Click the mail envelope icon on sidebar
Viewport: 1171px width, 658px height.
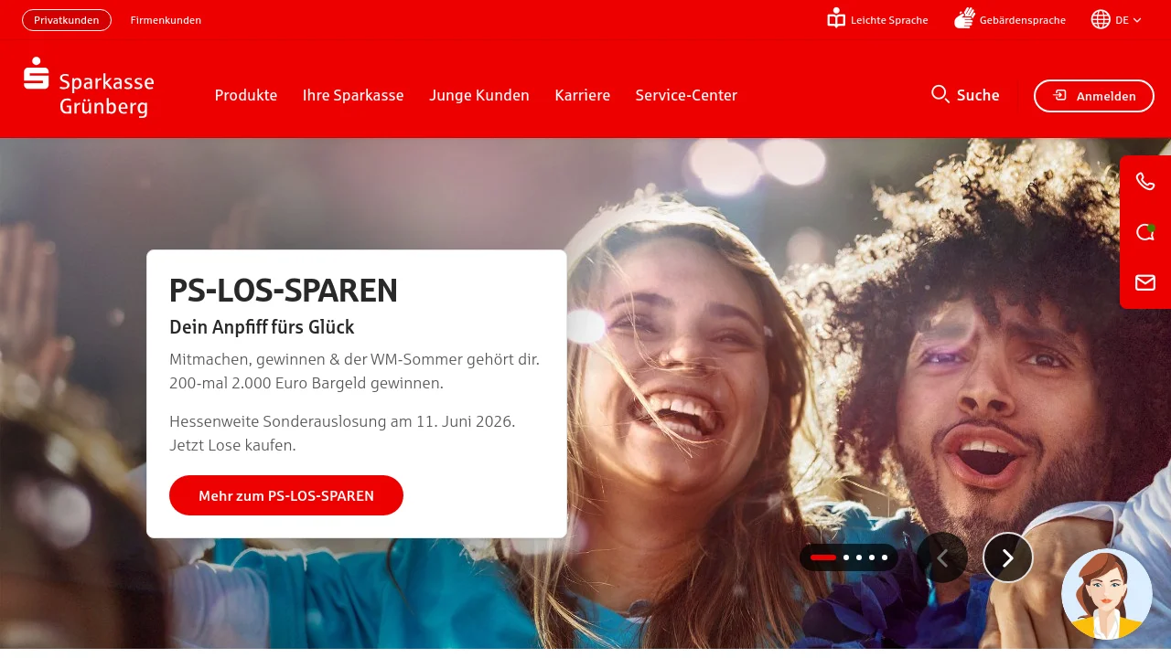coord(1145,282)
